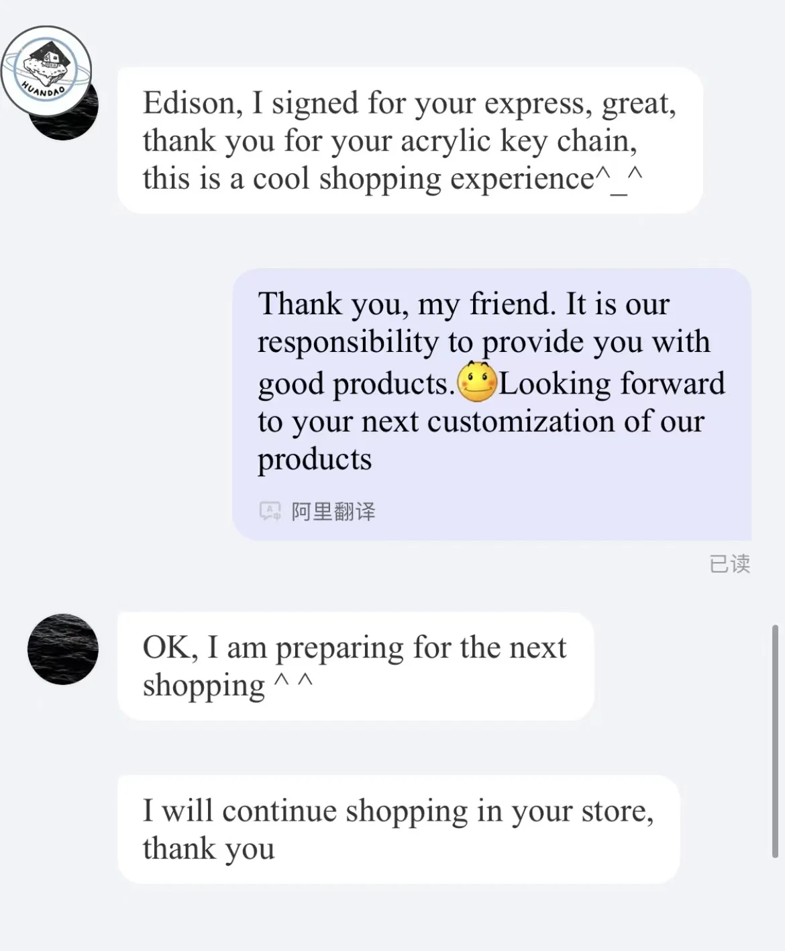Click the Ali translate icon
785x951 pixels.
click(x=270, y=511)
